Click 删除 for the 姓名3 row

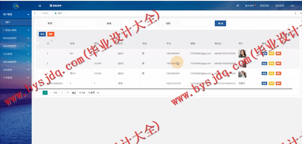278,74
